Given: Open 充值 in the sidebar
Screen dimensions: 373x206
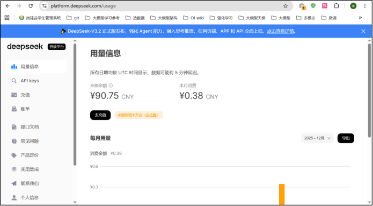Looking at the screenshot, I should click(x=36, y=95).
